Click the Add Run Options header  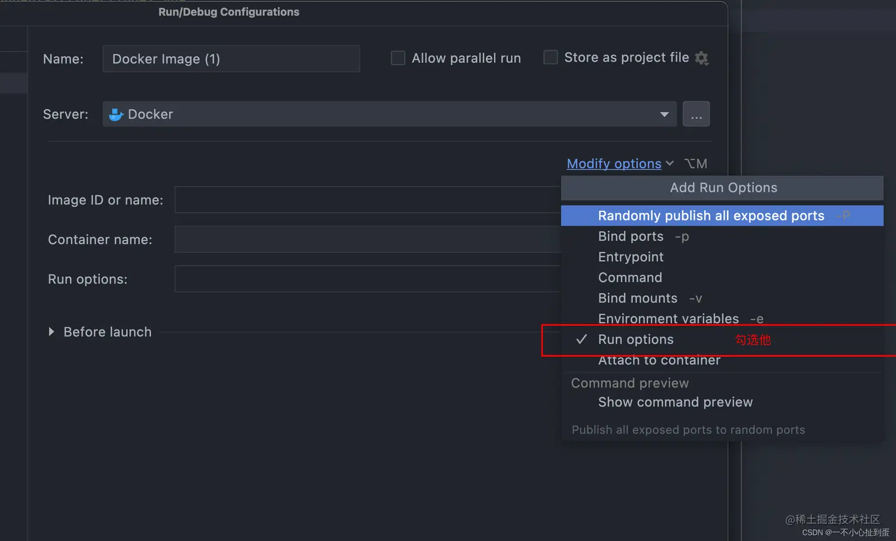point(723,188)
